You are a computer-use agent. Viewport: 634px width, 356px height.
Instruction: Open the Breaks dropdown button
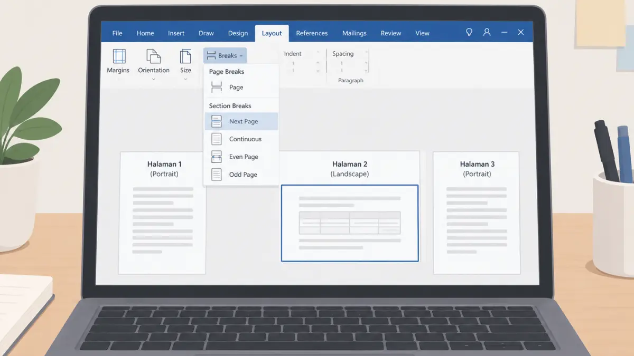pyautogui.click(x=225, y=55)
